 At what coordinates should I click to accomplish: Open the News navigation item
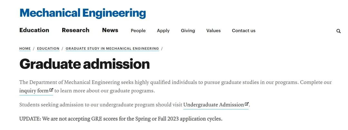tap(110, 30)
